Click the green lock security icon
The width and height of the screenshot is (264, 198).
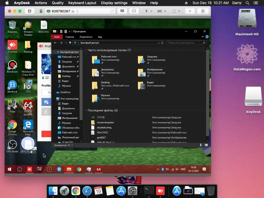click(41, 11)
